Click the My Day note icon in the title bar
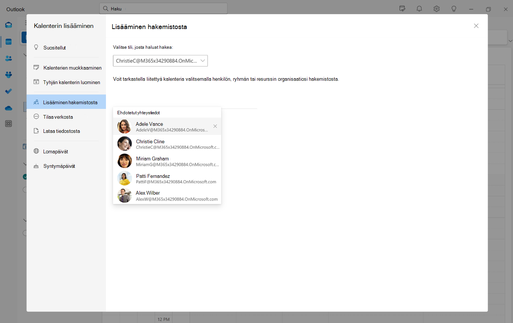The height and width of the screenshot is (323, 513). (x=402, y=9)
